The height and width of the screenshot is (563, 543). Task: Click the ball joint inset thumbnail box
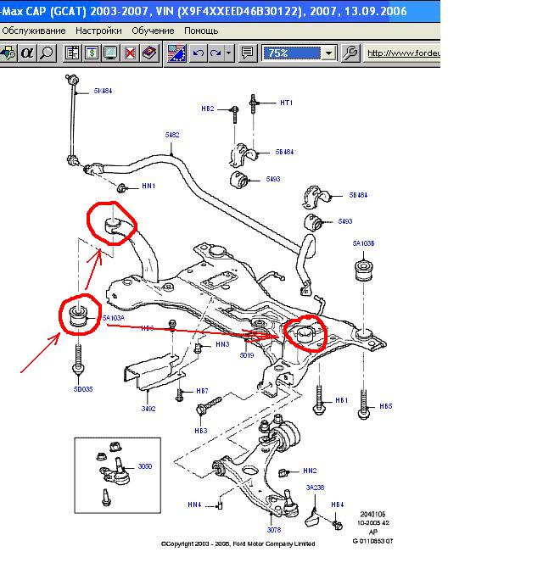(118, 475)
